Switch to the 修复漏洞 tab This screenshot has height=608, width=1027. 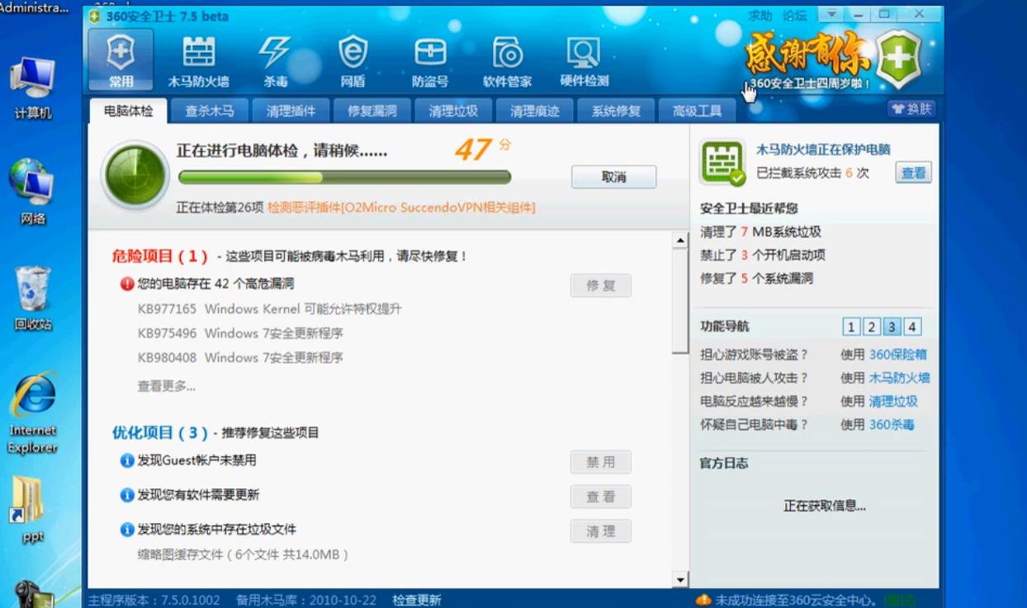372,111
